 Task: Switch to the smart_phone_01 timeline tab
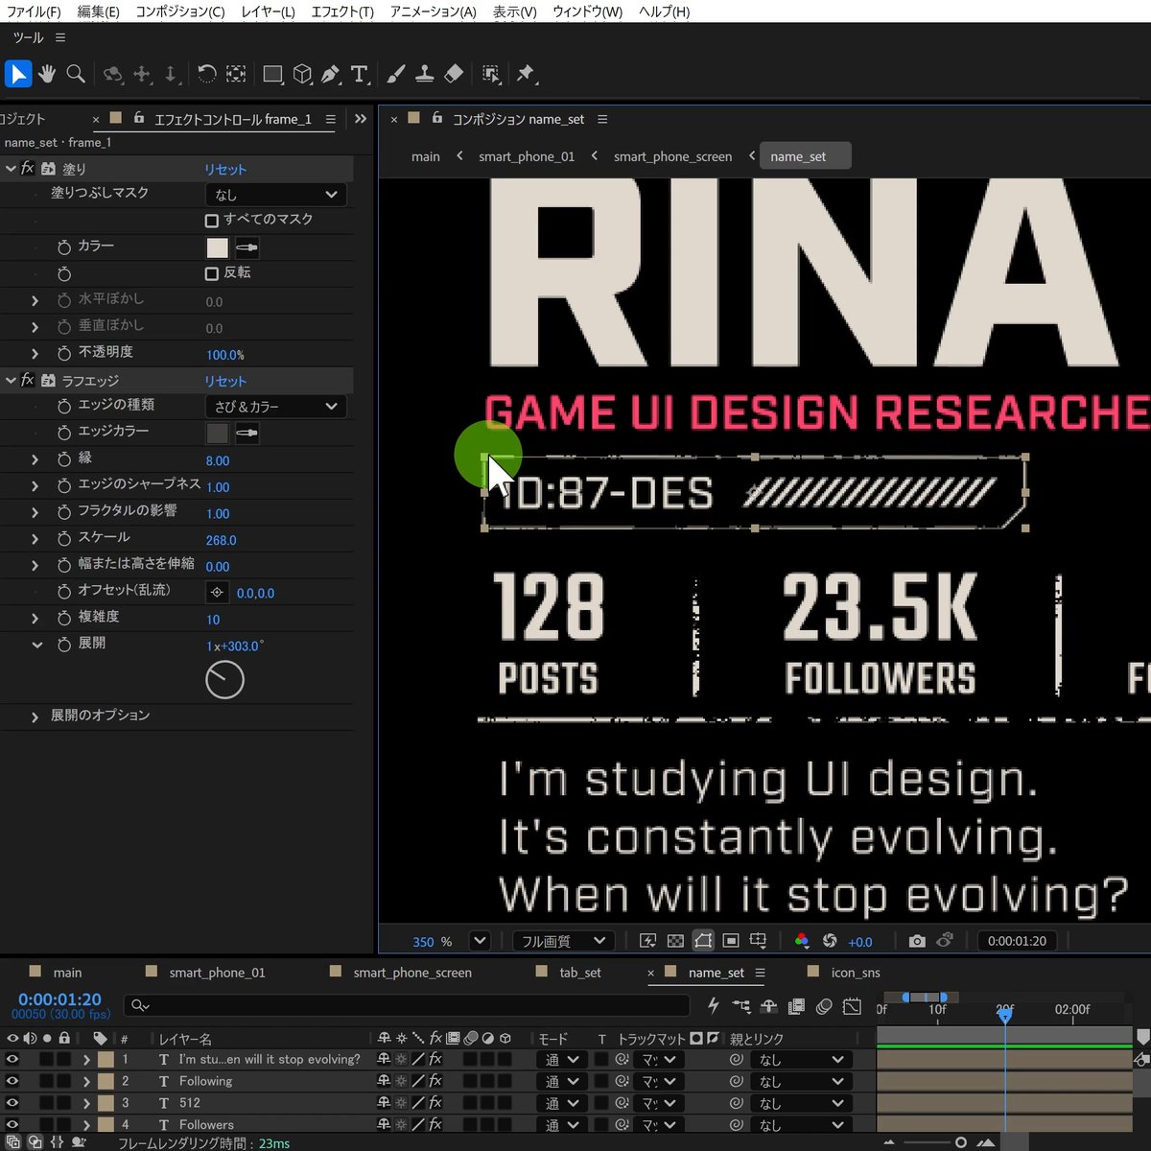(217, 972)
